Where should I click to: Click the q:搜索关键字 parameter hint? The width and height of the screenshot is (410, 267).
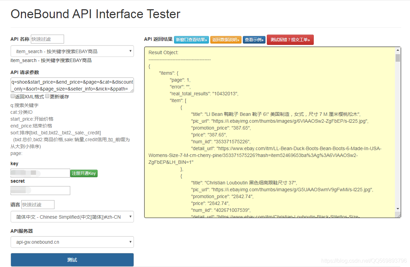24,105
